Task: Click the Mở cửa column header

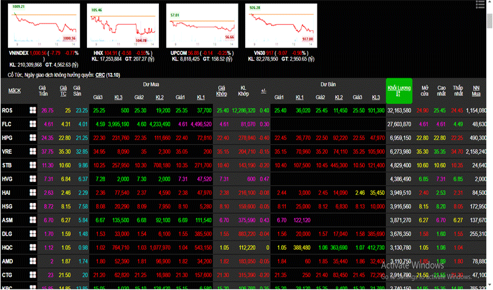Action: click(x=425, y=91)
